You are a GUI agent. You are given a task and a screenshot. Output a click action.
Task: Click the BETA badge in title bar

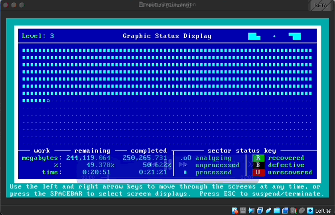click(x=321, y=6)
